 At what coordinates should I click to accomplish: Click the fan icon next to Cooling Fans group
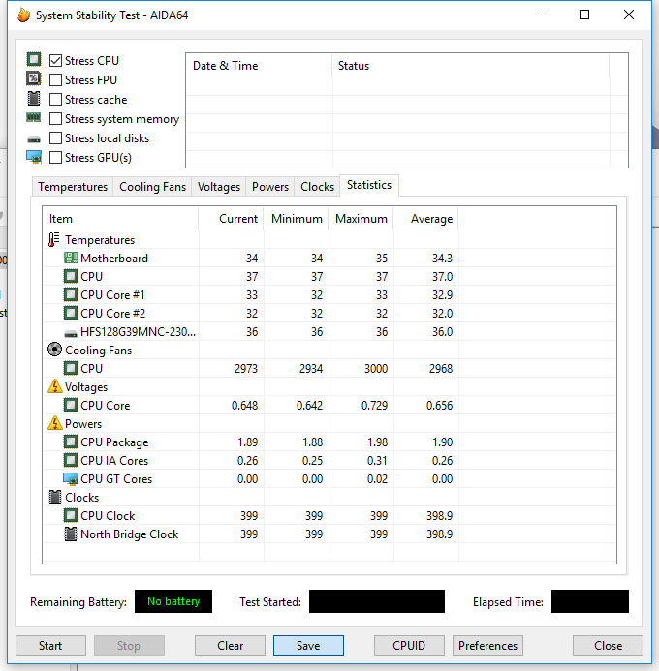click(x=54, y=350)
